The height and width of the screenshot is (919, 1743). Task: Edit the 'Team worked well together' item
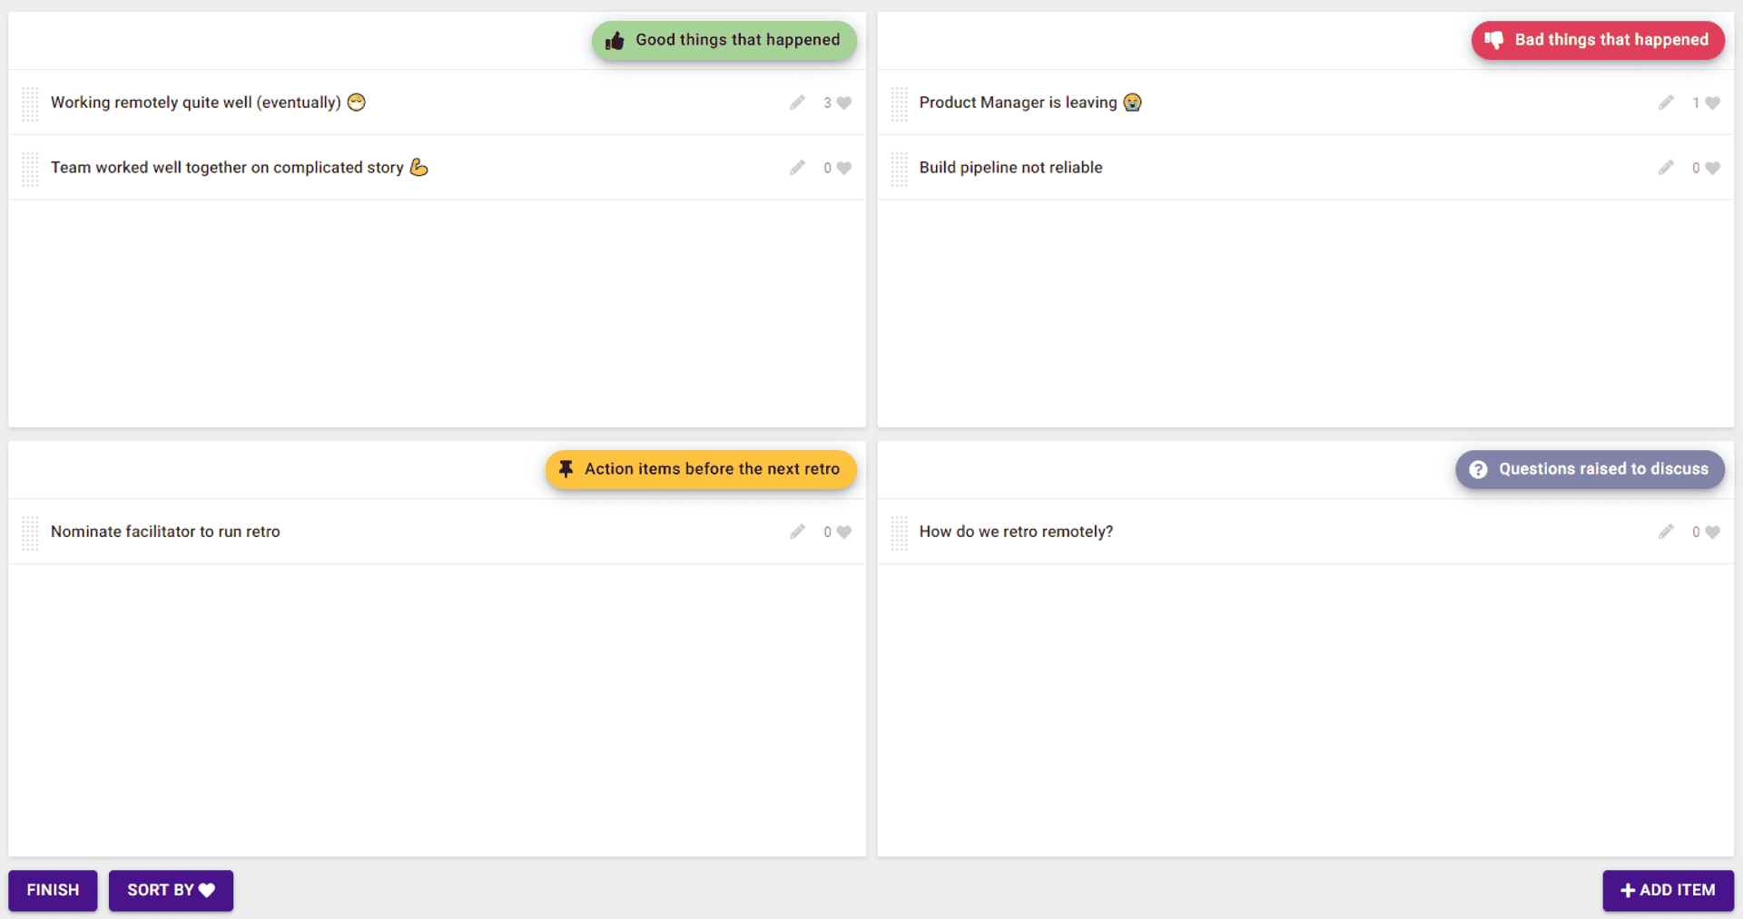(x=797, y=168)
